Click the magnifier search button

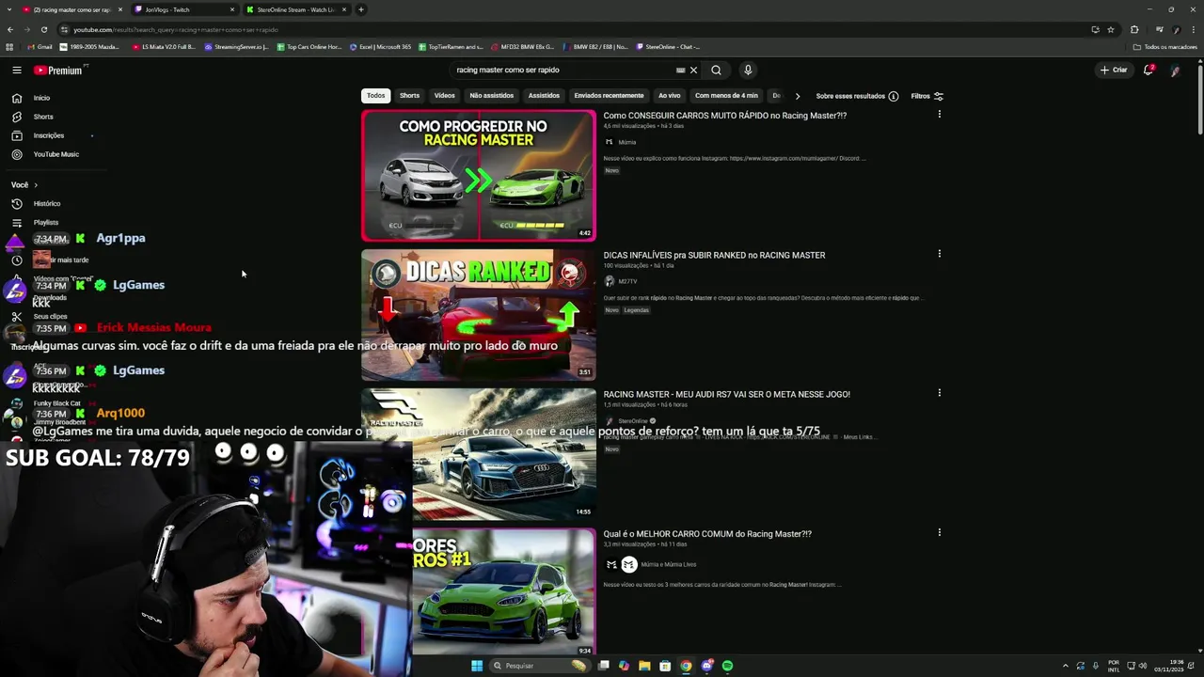pyautogui.click(x=716, y=70)
